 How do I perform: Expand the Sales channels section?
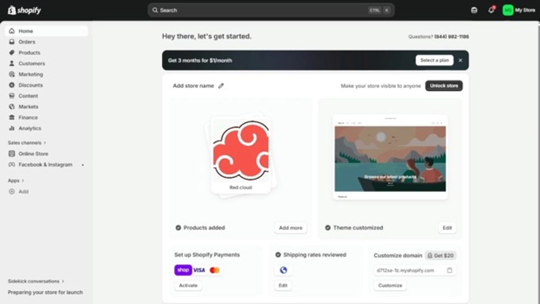pyautogui.click(x=27, y=143)
